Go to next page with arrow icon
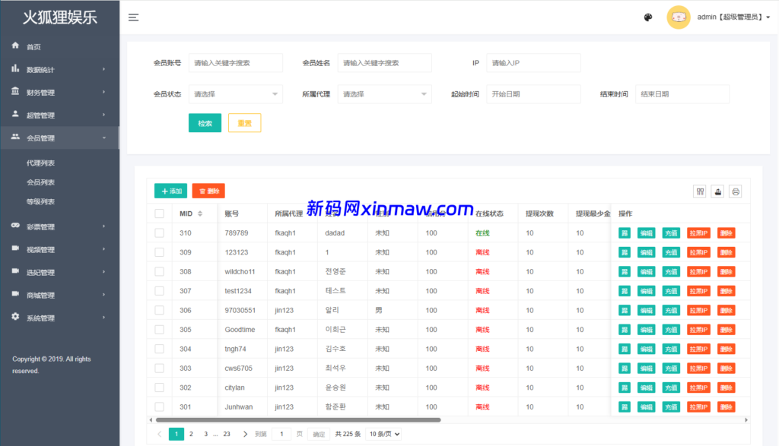This screenshot has width=779, height=446. (x=245, y=434)
